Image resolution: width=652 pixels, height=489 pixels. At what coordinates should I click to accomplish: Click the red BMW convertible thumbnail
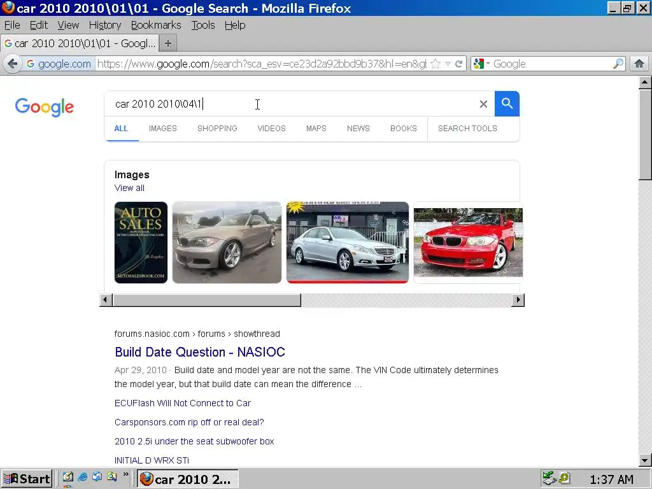point(468,243)
